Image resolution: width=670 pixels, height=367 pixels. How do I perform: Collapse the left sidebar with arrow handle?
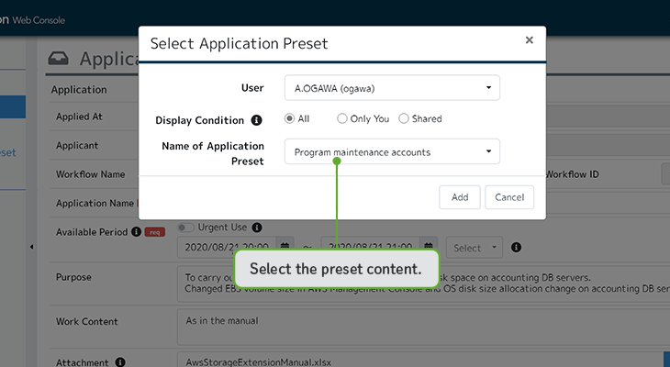click(33, 247)
